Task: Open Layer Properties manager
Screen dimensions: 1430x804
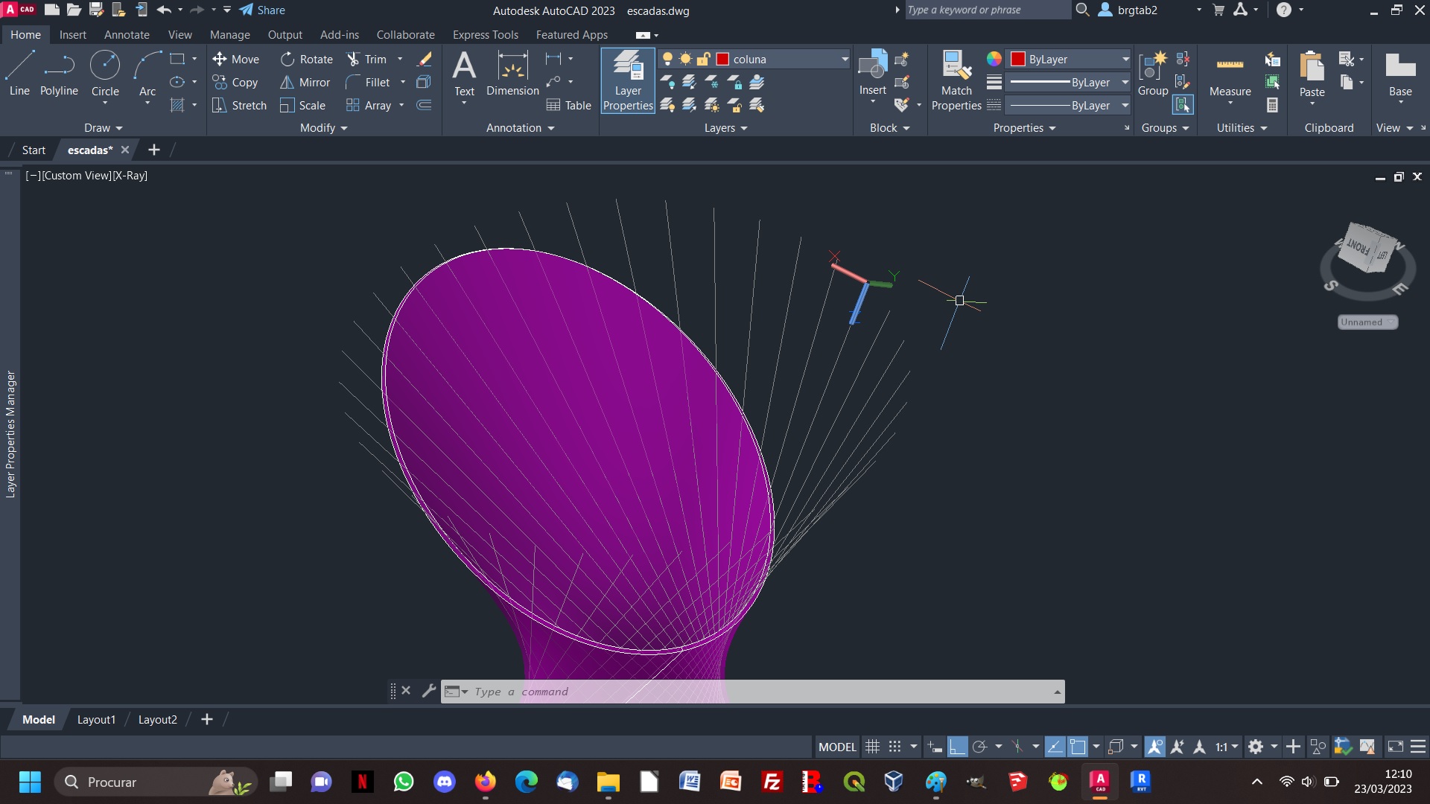Action: [628, 80]
